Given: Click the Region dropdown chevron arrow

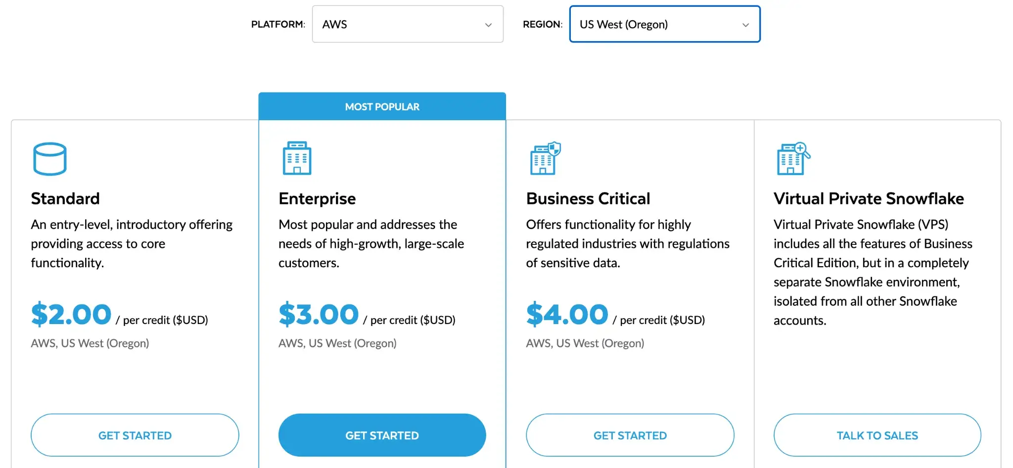Looking at the screenshot, I should (745, 25).
